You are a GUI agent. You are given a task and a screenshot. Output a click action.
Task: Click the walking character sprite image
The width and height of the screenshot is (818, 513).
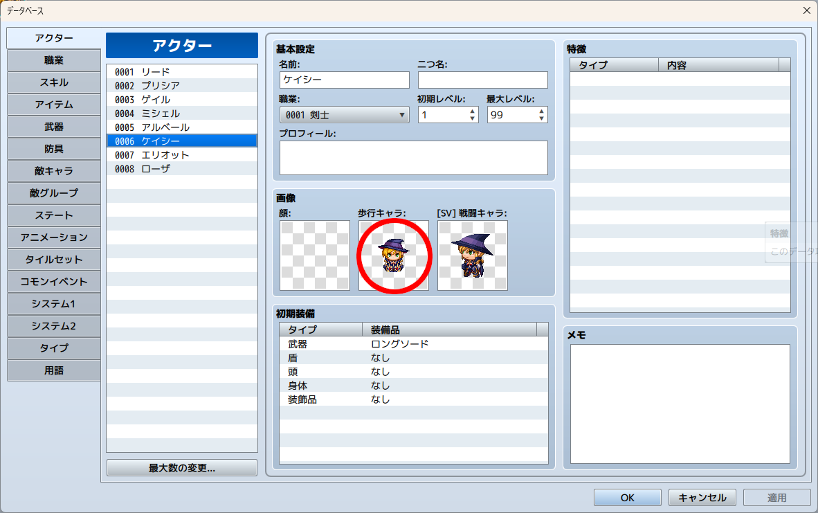click(x=394, y=255)
